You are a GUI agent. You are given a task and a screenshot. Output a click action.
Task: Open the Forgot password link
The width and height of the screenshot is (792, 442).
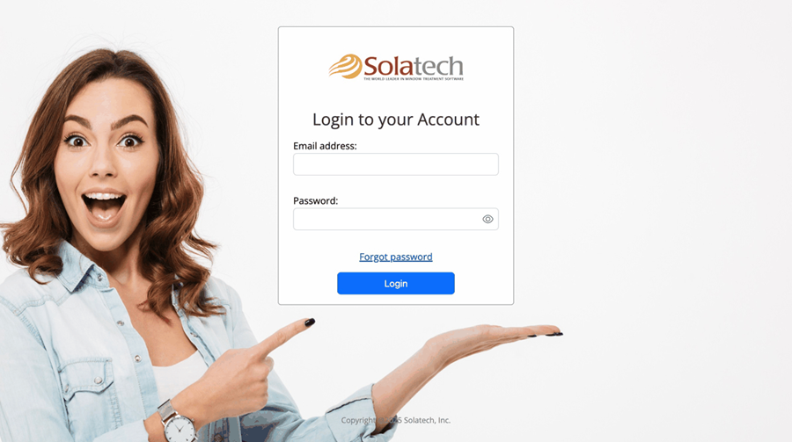(395, 257)
